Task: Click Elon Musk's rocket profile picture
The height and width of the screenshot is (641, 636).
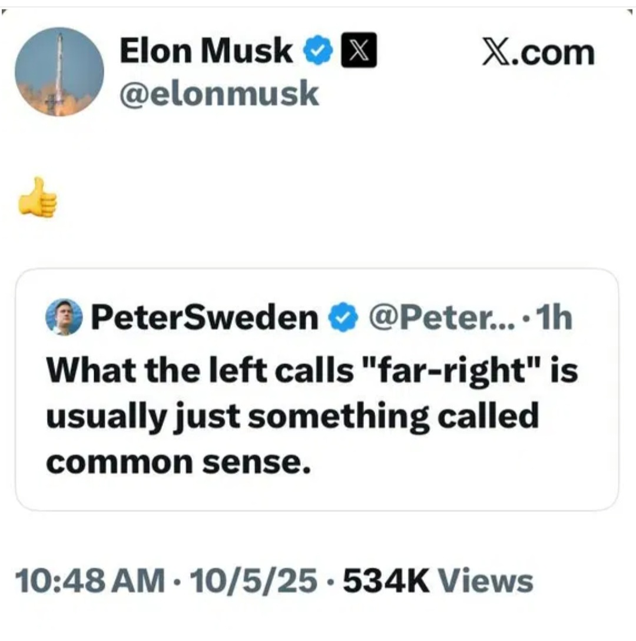Action: pos(59,72)
